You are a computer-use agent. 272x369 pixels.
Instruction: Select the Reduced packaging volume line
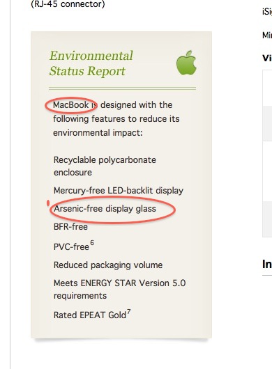[108, 265]
